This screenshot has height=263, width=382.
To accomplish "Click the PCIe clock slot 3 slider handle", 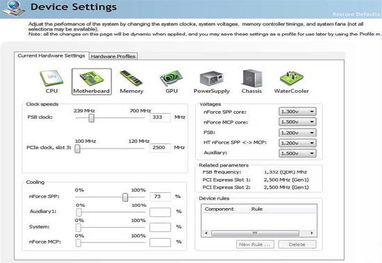I will point(78,149).
